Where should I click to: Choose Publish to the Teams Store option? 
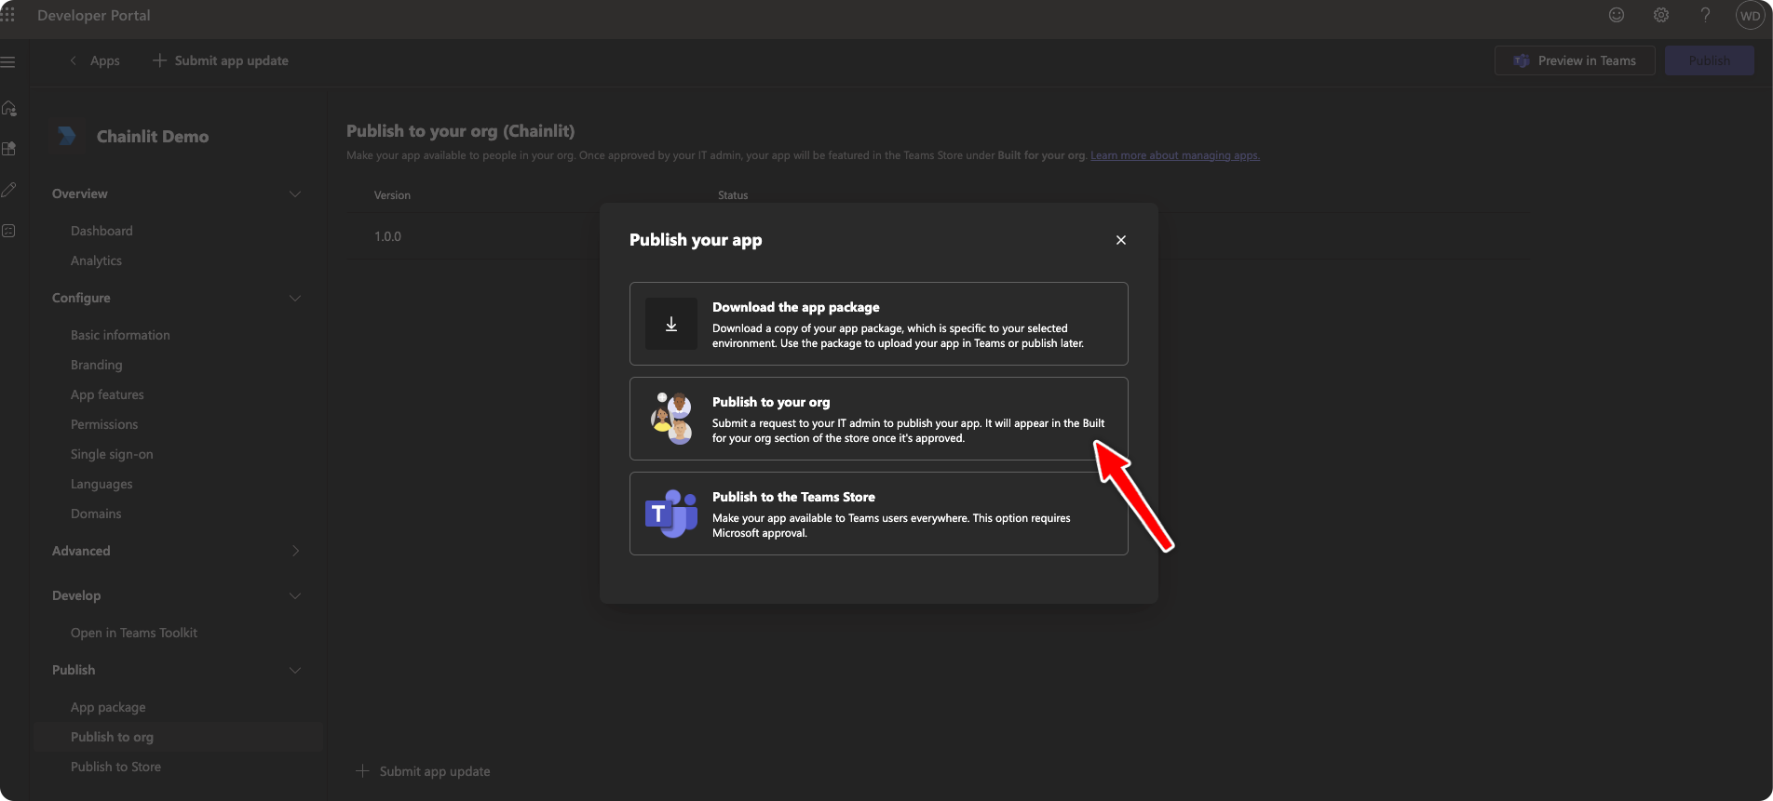point(879,514)
